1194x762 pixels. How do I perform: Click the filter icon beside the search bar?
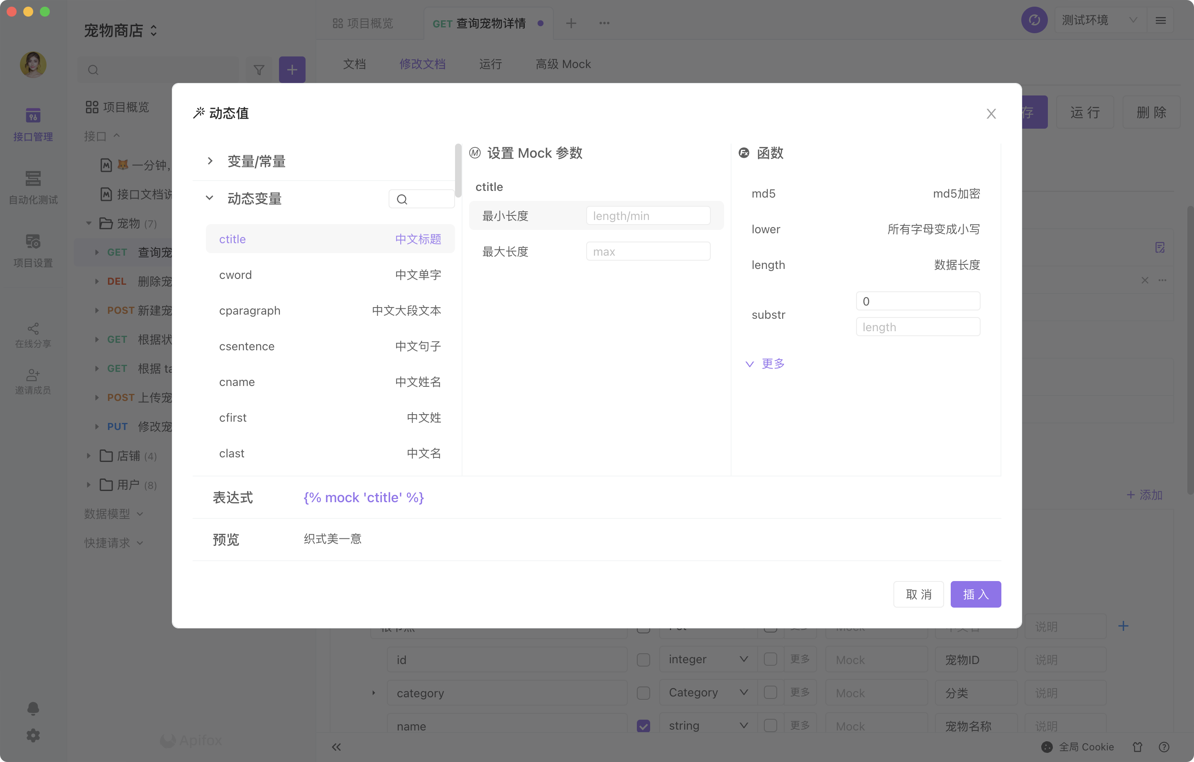259,69
